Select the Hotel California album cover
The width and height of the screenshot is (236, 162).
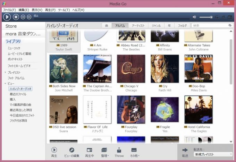click(x=199, y=110)
